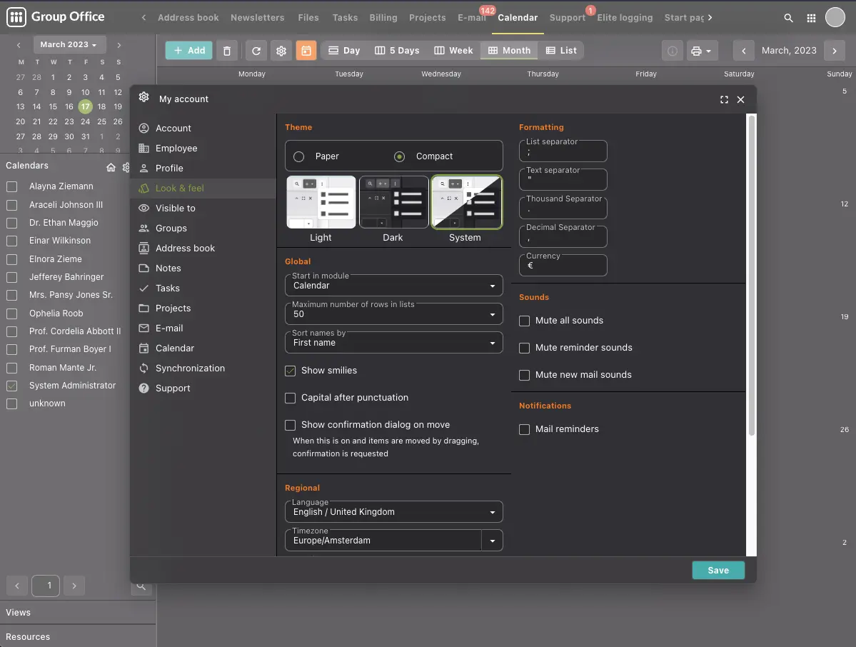Open Synchronization in account settings sidebar
Screen dimensions: 856x647
click(x=190, y=368)
